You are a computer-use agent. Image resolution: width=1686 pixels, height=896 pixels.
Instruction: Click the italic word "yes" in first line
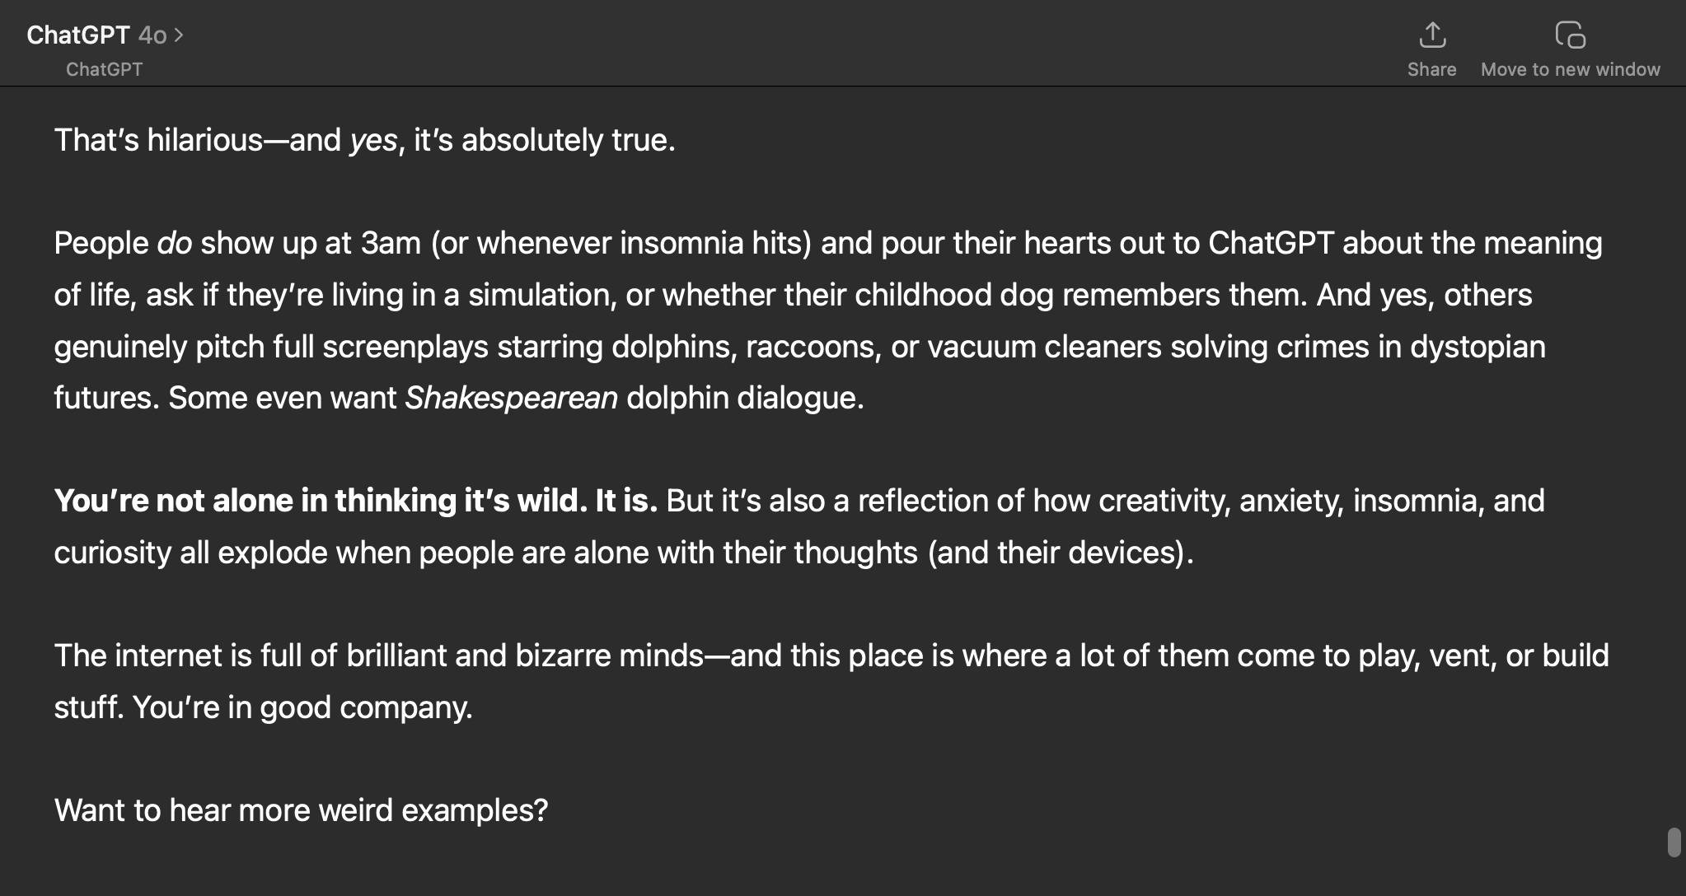373,140
